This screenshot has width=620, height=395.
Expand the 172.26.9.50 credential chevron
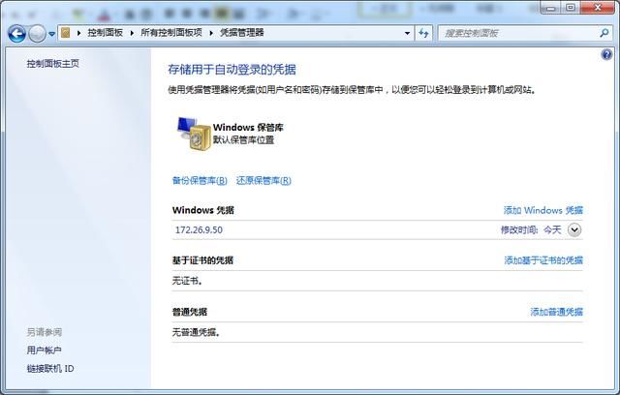(x=574, y=229)
